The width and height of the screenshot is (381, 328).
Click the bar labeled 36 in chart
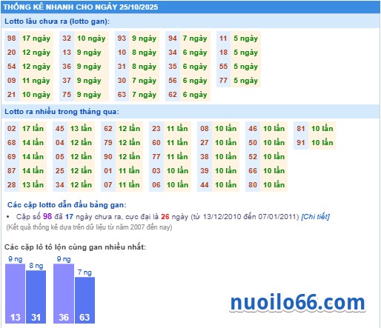[64, 293]
